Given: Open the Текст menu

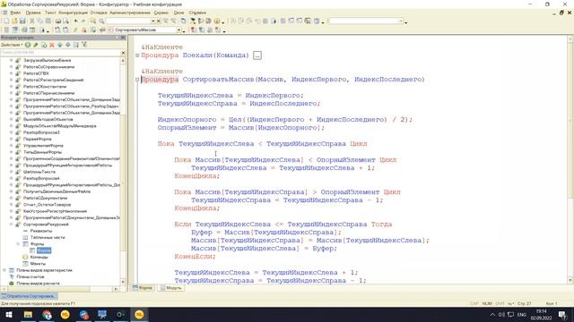Looking at the screenshot, I should [x=50, y=13].
